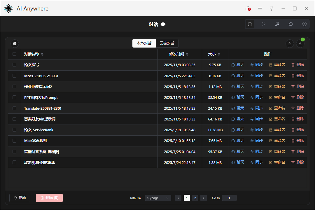Viewport: 315px width, 210px height.
Task: Click the cloud icon in top toolbar
Action: pos(291,24)
